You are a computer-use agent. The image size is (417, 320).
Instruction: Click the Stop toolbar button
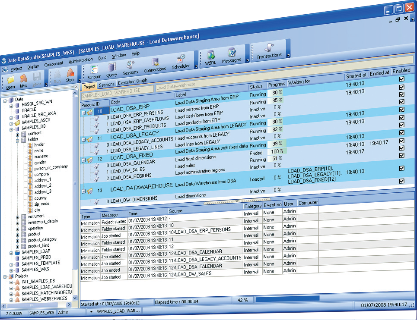(70, 76)
